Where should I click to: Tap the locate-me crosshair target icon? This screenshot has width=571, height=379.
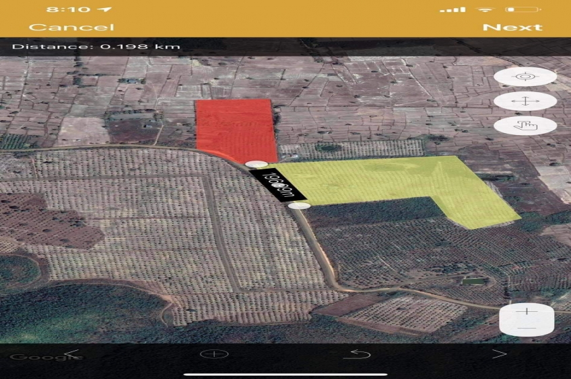(525, 77)
